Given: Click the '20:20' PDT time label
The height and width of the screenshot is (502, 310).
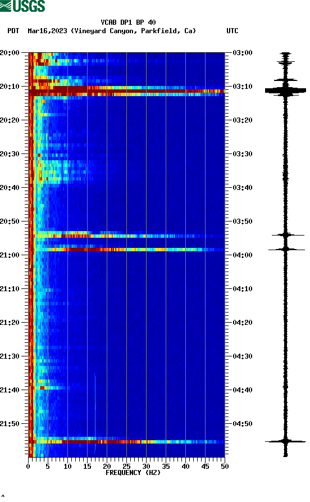Looking at the screenshot, I should point(10,120).
